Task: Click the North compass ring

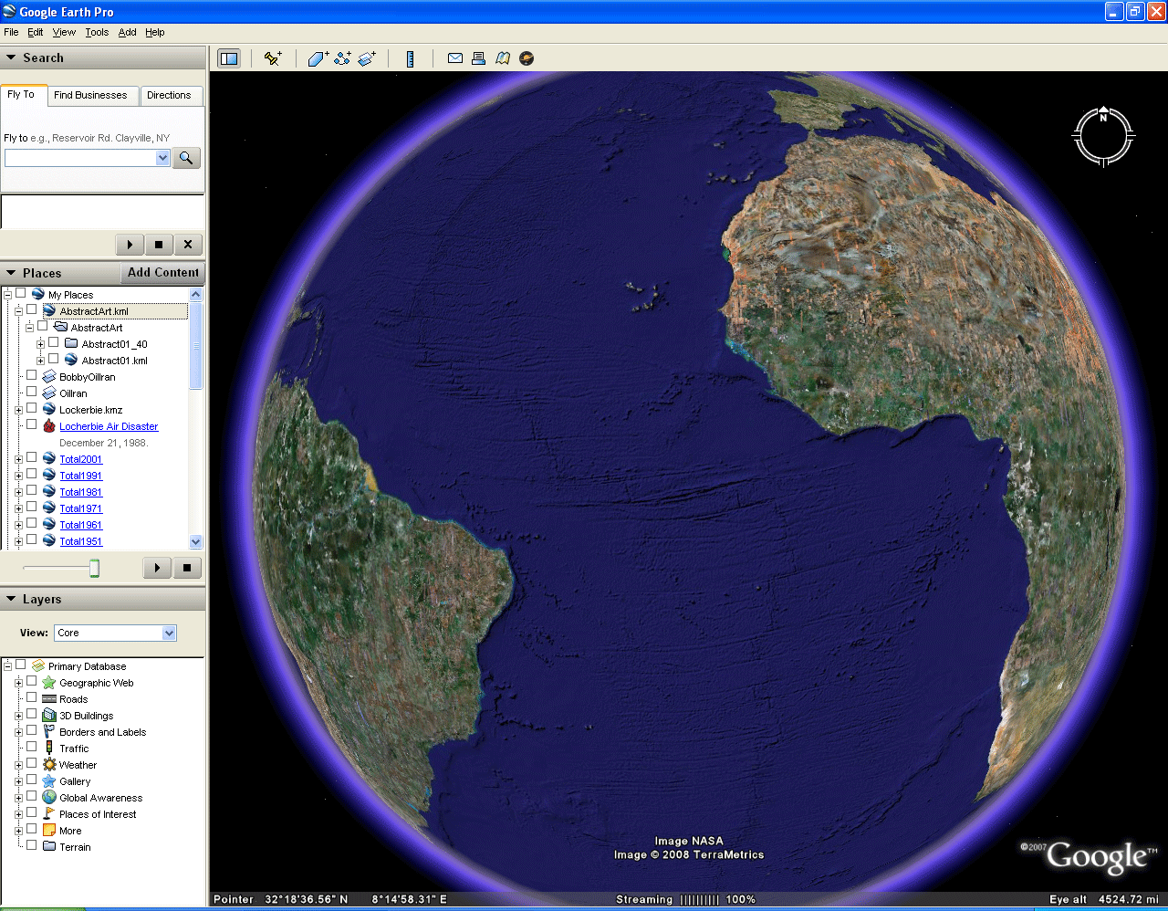Action: pyautogui.click(x=1103, y=137)
